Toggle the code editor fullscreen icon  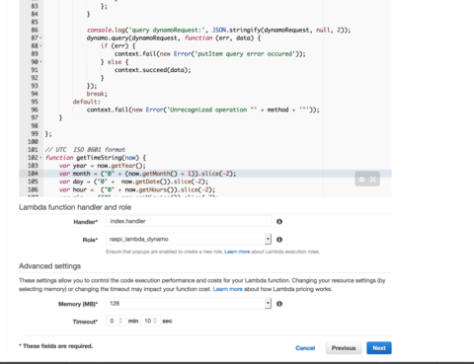pos(373,180)
